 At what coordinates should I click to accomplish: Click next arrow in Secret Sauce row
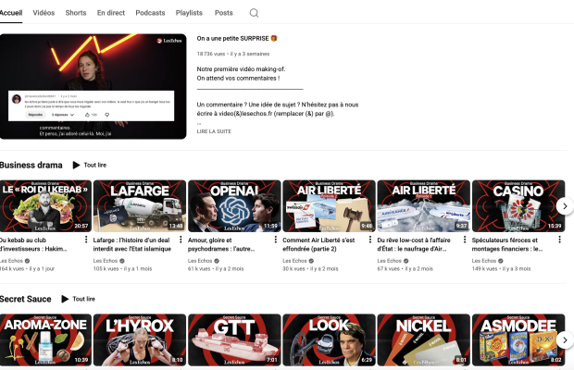563,340
